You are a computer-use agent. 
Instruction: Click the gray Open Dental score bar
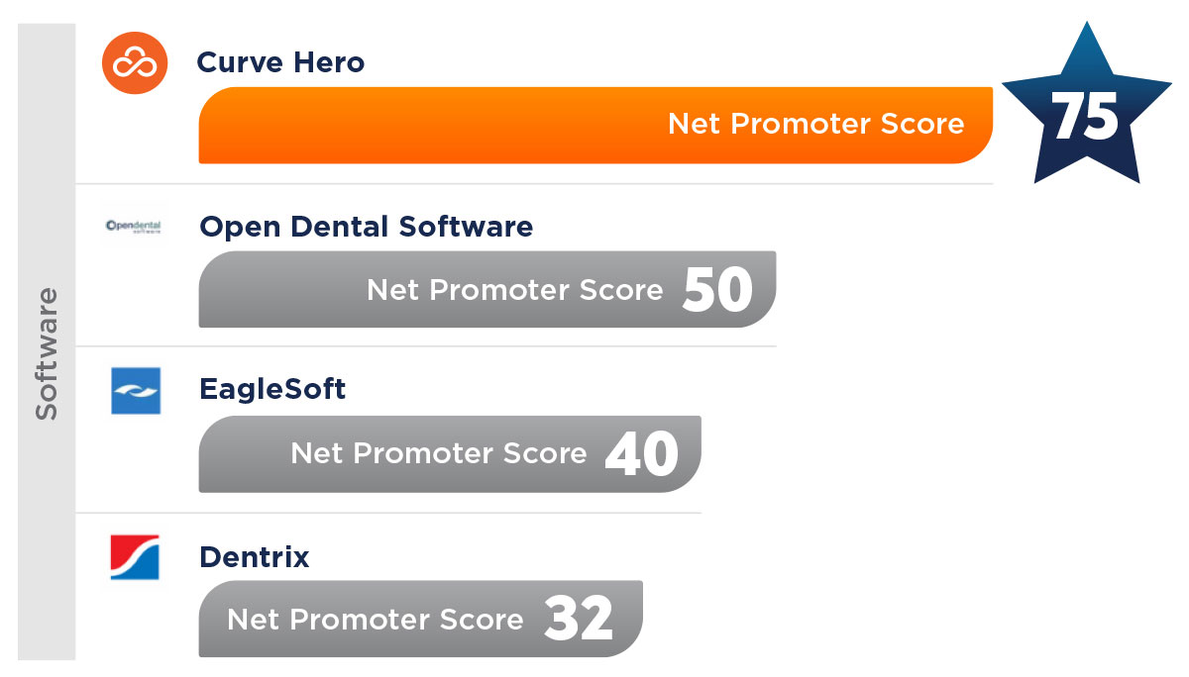pos(487,289)
